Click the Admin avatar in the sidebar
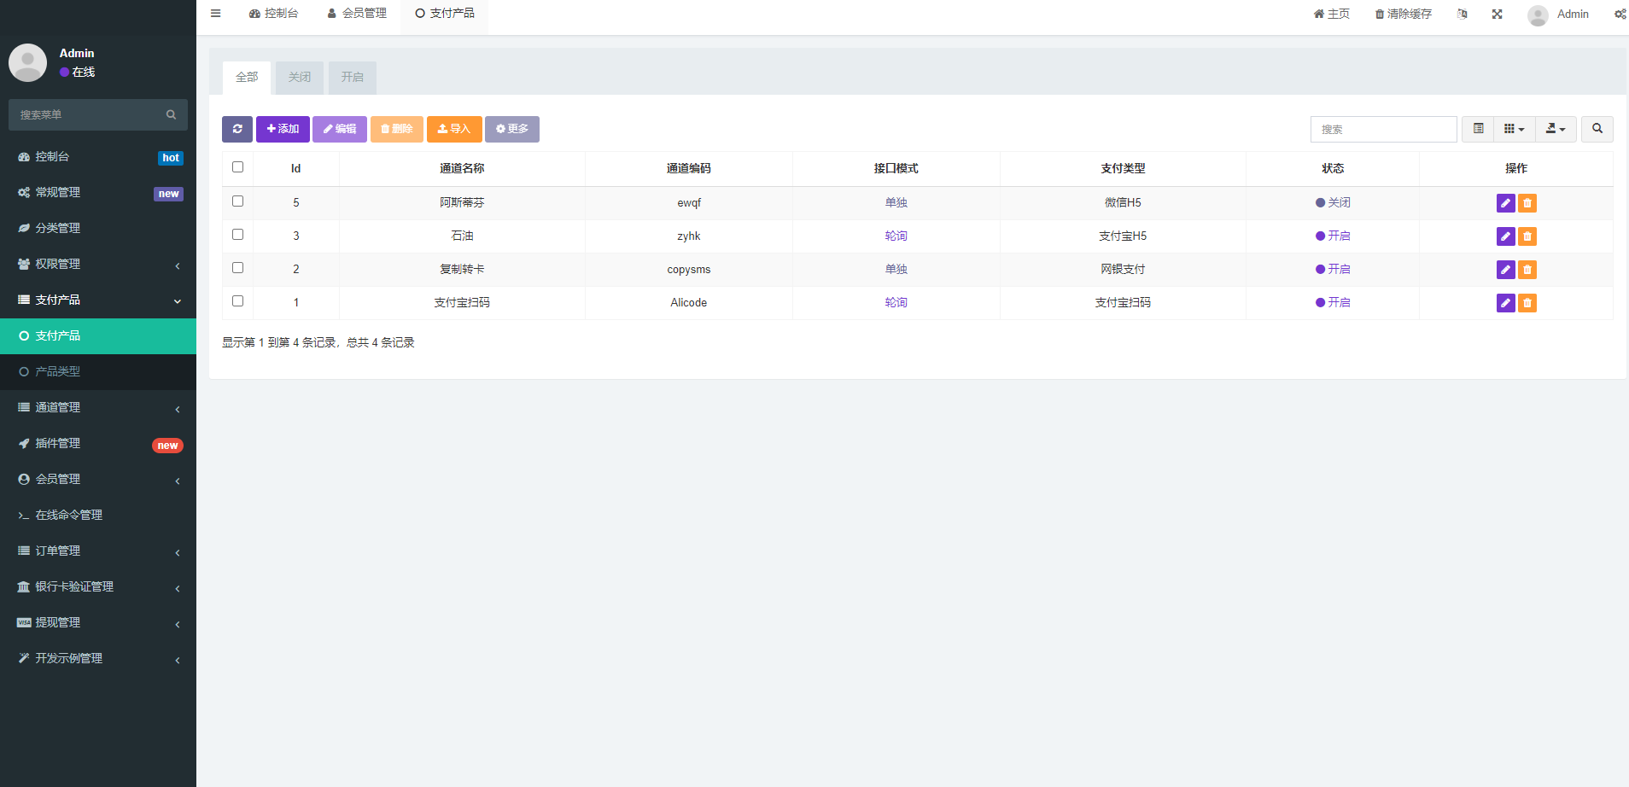Screen dimensions: 1629x787 tap(27, 62)
